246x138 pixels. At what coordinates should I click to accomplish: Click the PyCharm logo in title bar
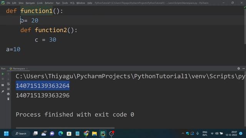[x=3, y=3]
